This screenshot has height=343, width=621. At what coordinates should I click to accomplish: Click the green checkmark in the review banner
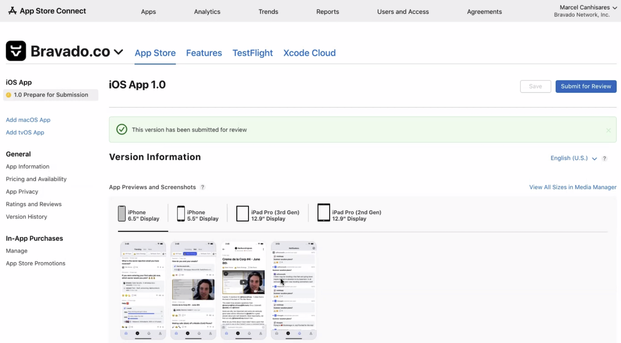tap(122, 130)
